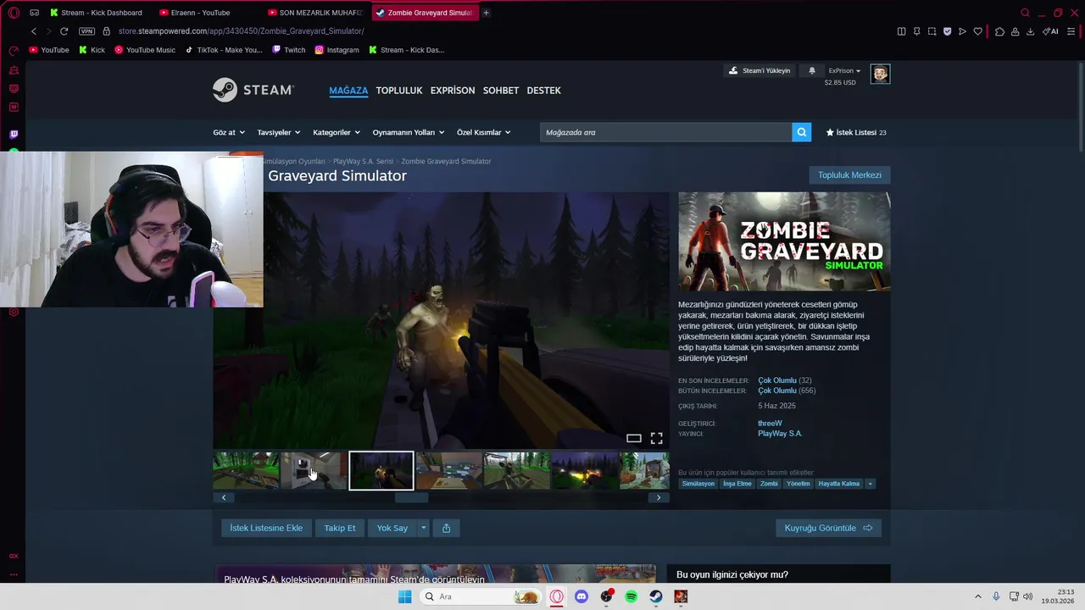
Task: Open the Yok Say dropdown arrow
Action: click(x=424, y=528)
